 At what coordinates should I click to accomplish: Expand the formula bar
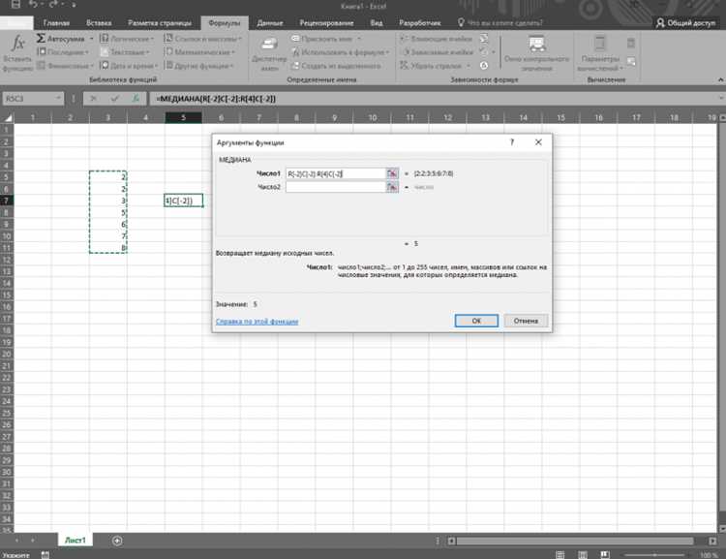tap(721, 98)
